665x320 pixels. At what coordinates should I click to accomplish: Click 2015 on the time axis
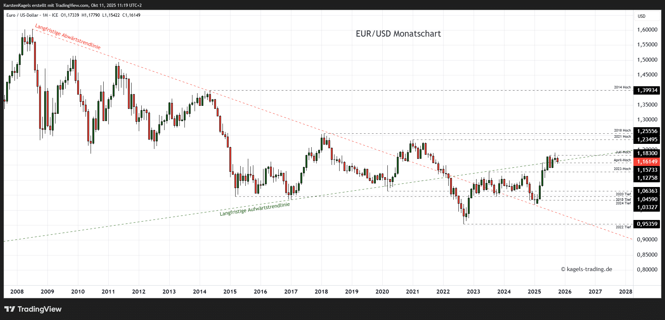[230, 292]
